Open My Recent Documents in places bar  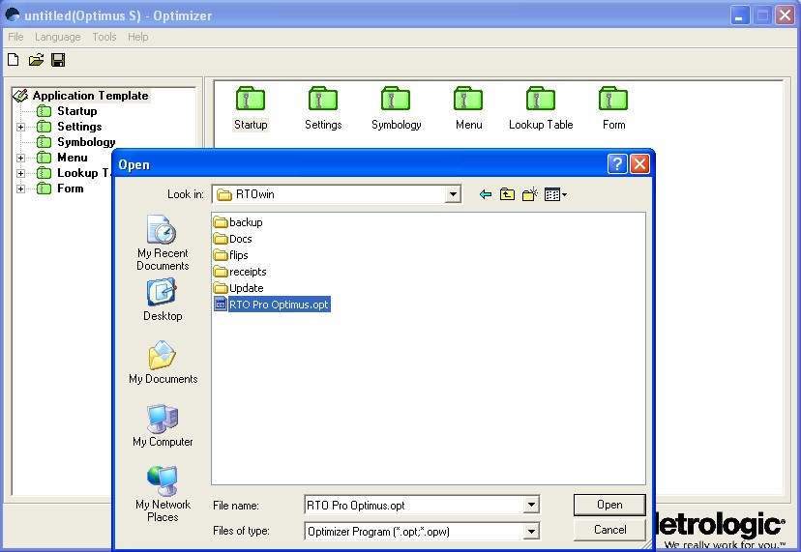tap(163, 243)
